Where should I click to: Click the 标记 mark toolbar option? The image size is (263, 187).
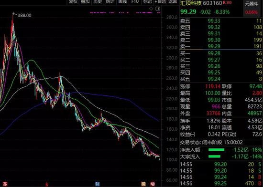click(147, 2)
